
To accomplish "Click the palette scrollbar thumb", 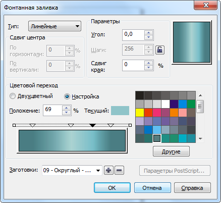I will pyautogui.click(x=200, y=107).
